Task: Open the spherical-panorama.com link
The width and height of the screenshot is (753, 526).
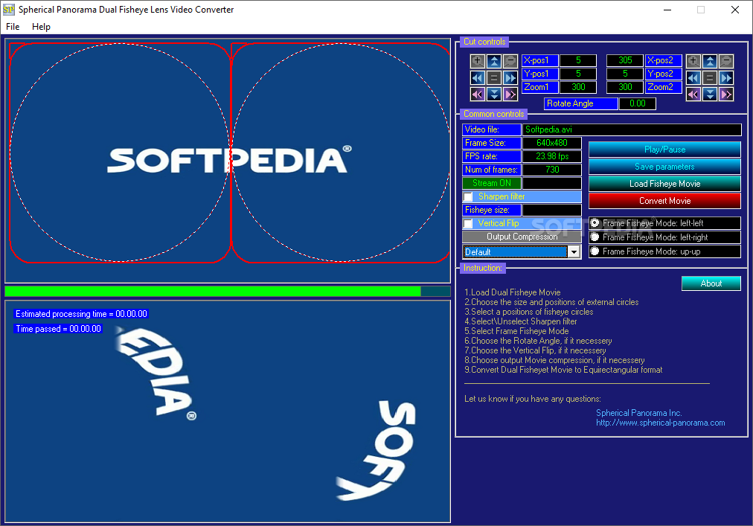Action: coord(660,423)
